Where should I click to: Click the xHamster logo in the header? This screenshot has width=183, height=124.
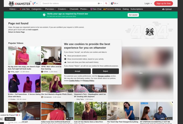pos(20,4)
